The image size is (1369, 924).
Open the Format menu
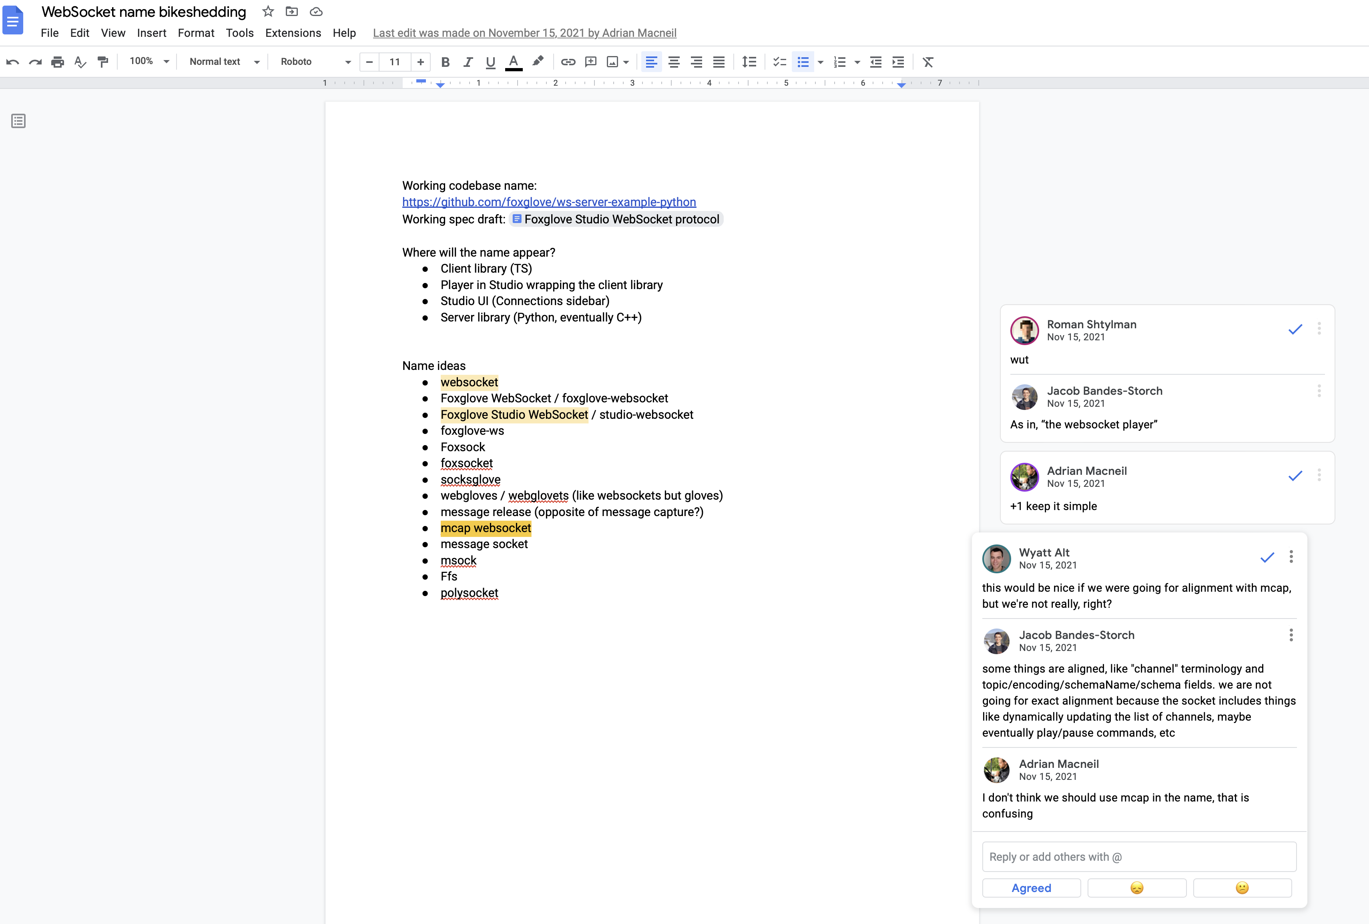(x=196, y=33)
